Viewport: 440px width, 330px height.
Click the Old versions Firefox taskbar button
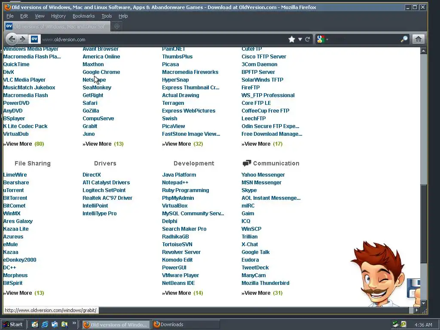coord(116,324)
